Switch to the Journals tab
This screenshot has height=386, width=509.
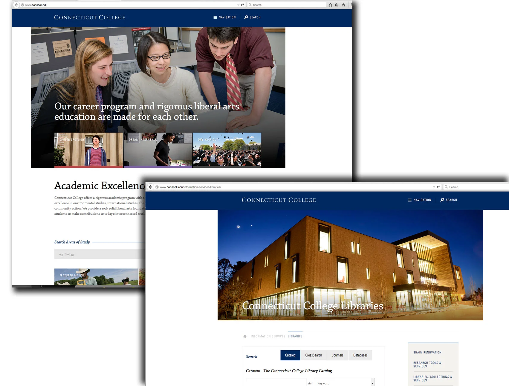tap(337, 355)
